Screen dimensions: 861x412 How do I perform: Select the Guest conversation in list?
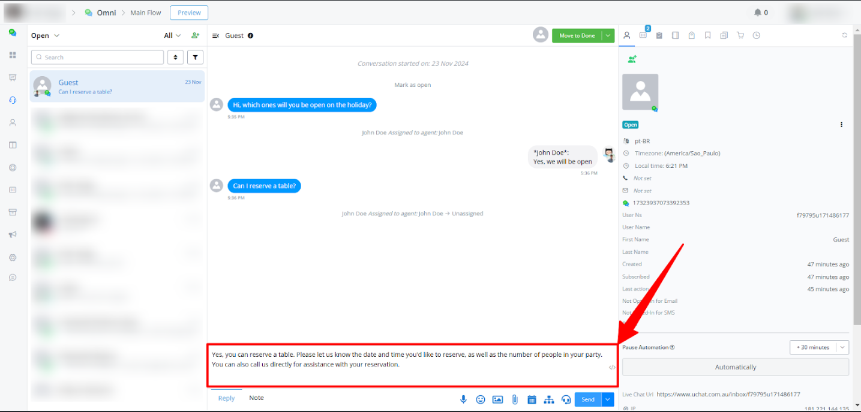[117, 86]
